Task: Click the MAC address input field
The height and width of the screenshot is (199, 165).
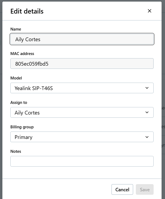Action: coord(82,64)
